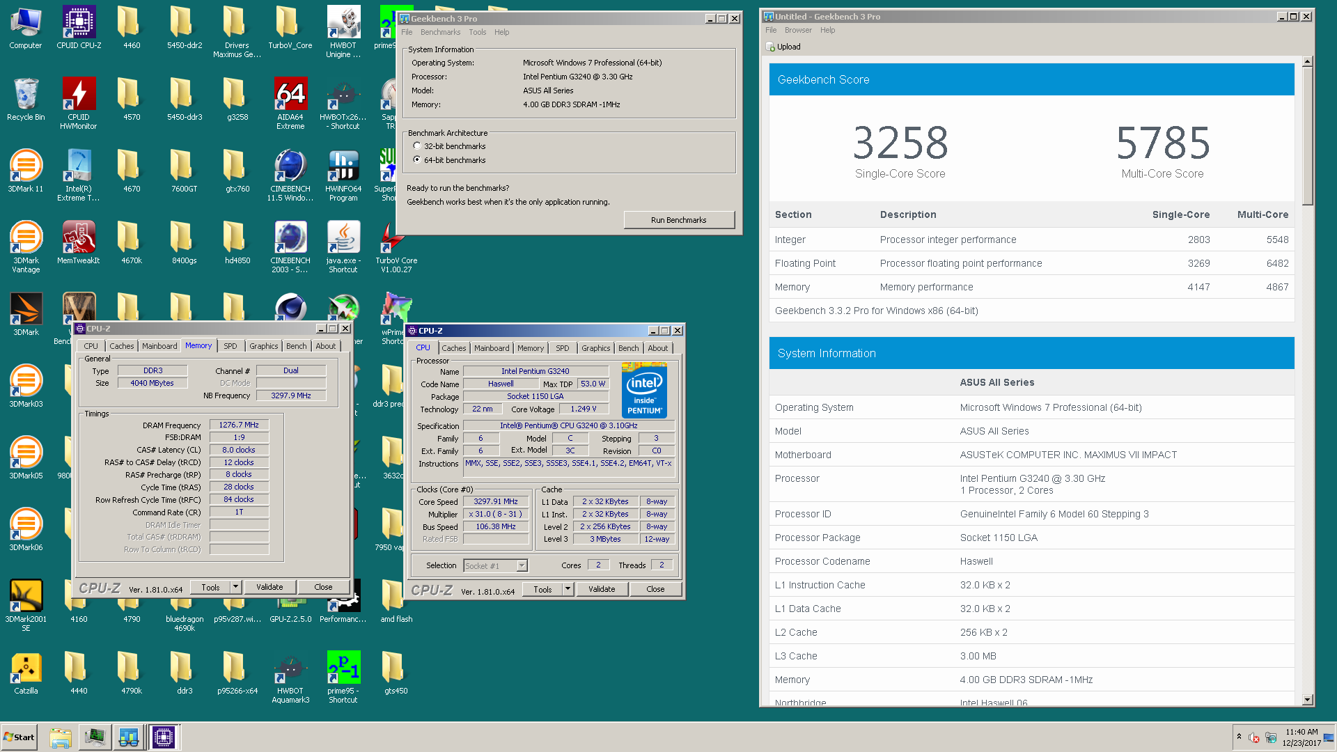Screen dimensions: 1337x752
Task: Select 32-bit benchmarks option
Action: [x=417, y=146]
